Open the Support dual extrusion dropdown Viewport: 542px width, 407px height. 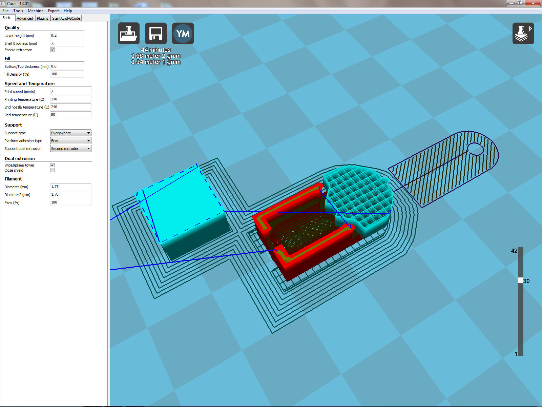[70, 149]
